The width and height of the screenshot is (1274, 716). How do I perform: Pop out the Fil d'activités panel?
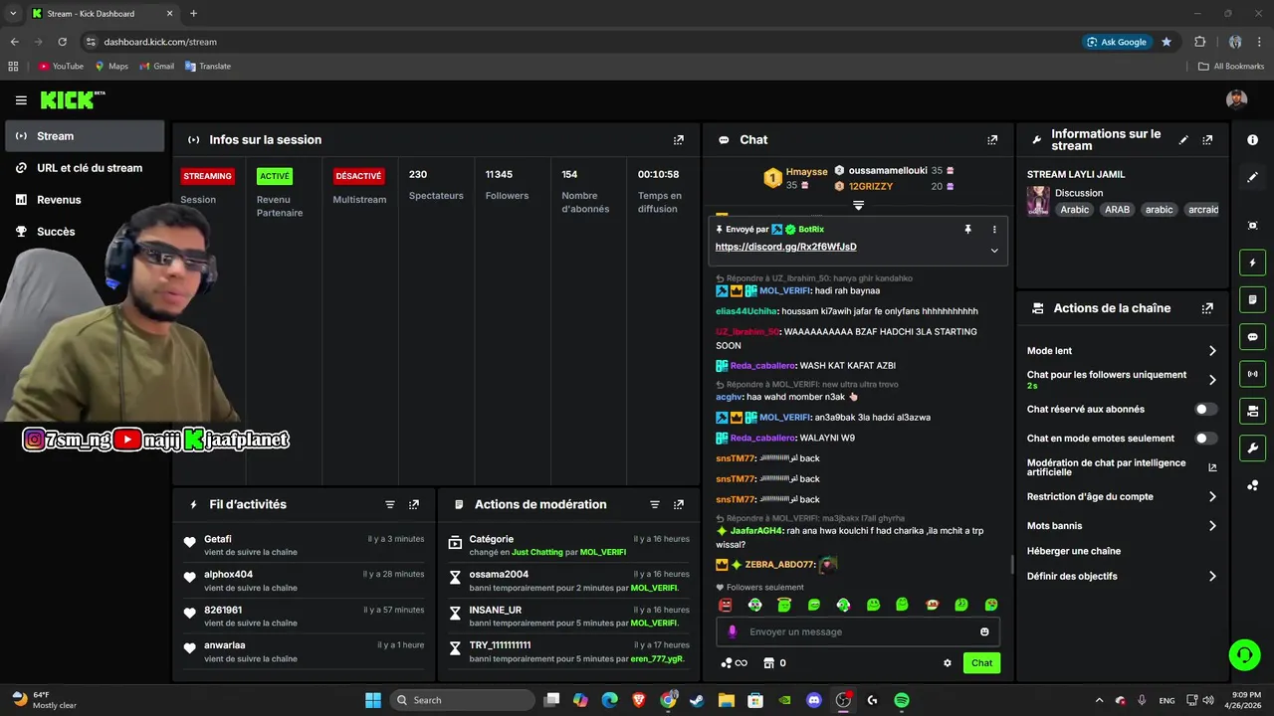414,505
